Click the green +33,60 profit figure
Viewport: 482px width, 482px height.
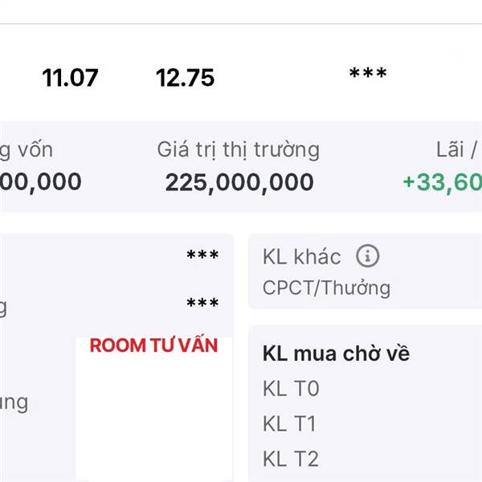443,182
